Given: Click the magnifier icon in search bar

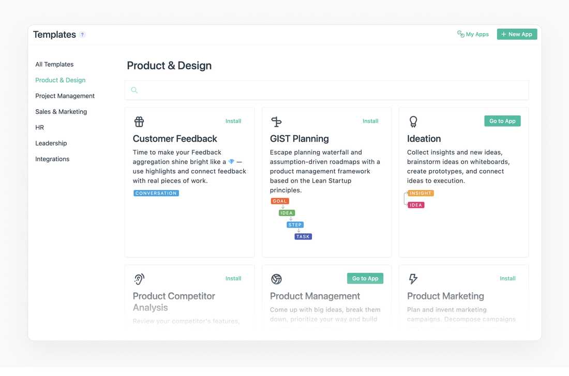Looking at the screenshot, I should coord(134,90).
